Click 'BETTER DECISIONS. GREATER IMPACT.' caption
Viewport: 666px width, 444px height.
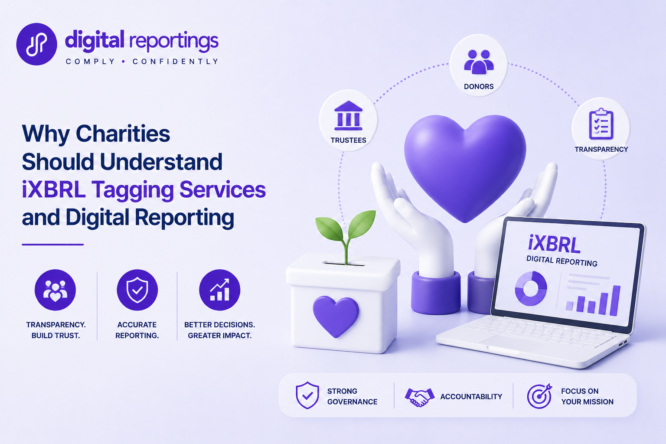[x=219, y=330]
